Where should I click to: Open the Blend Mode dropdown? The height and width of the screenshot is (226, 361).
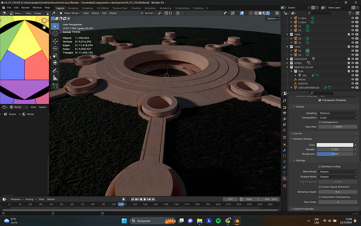pos(338,172)
